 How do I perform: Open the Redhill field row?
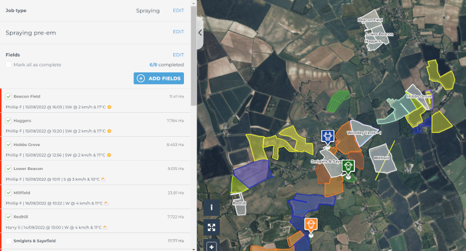pyautogui.click(x=96, y=221)
